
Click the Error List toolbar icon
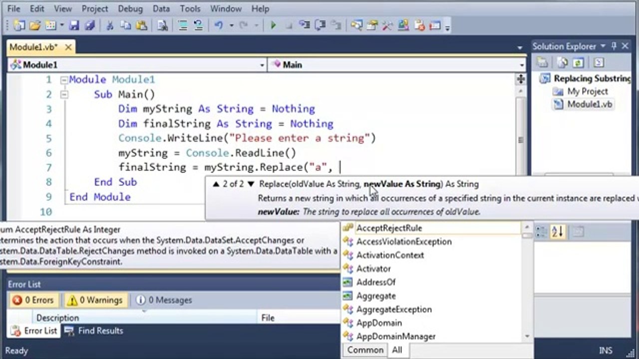point(419,25)
